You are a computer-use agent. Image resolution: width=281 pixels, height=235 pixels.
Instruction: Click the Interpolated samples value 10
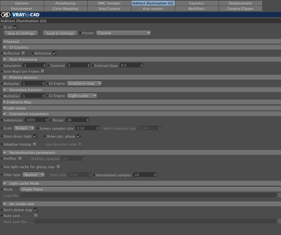[x=137, y=175]
